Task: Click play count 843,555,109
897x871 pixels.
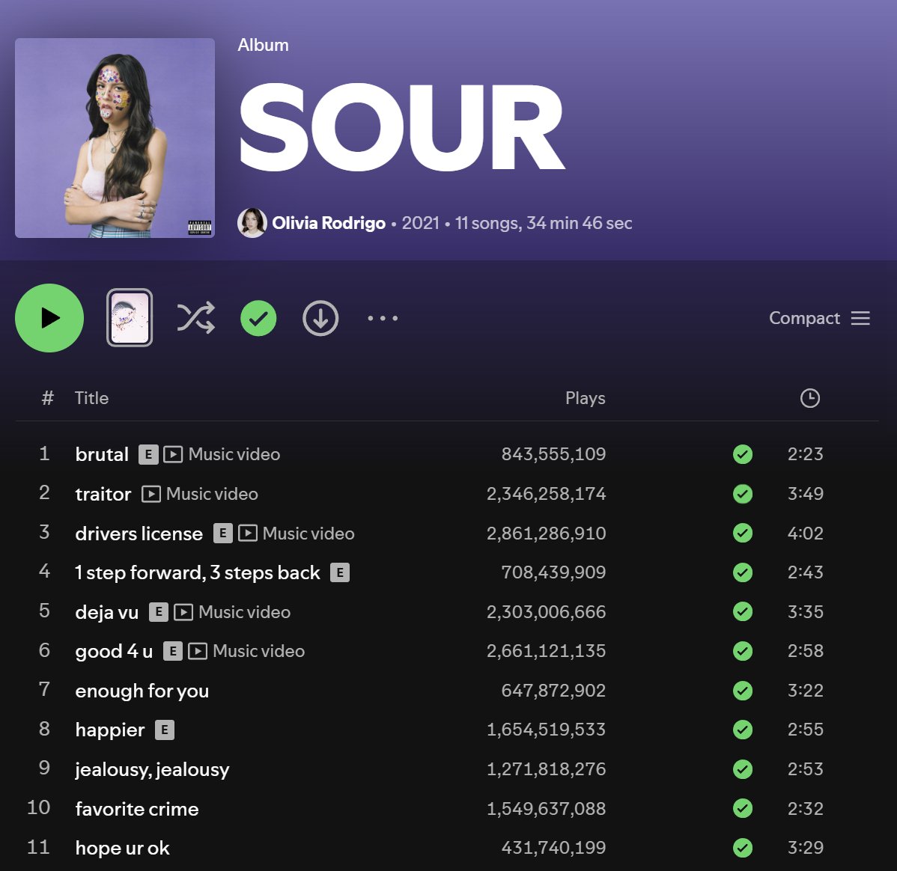Action: click(x=553, y=454)
